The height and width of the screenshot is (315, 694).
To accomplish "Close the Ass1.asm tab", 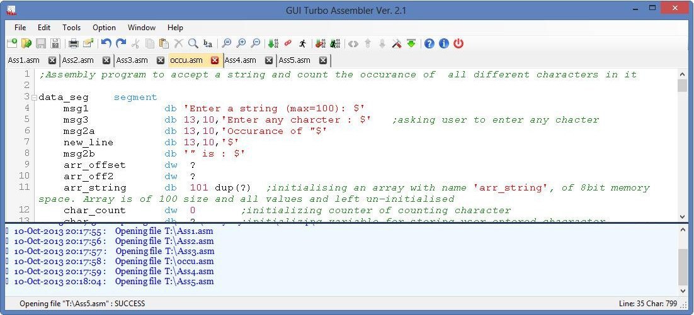I will 52,60.
